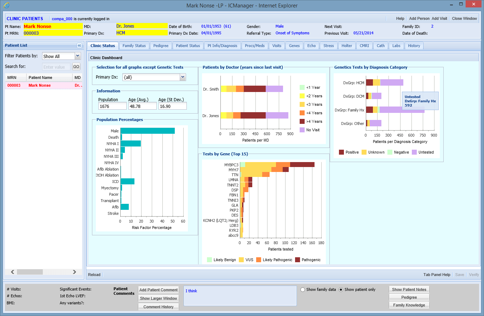Image resolution: width=484 pixels, height=316 pixels.
Task: Open the Genes tab
Action: pos(294,45)
